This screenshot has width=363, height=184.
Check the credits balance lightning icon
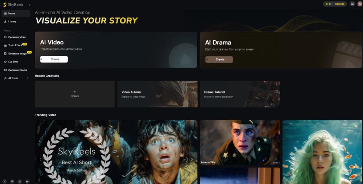pos(326,4)
